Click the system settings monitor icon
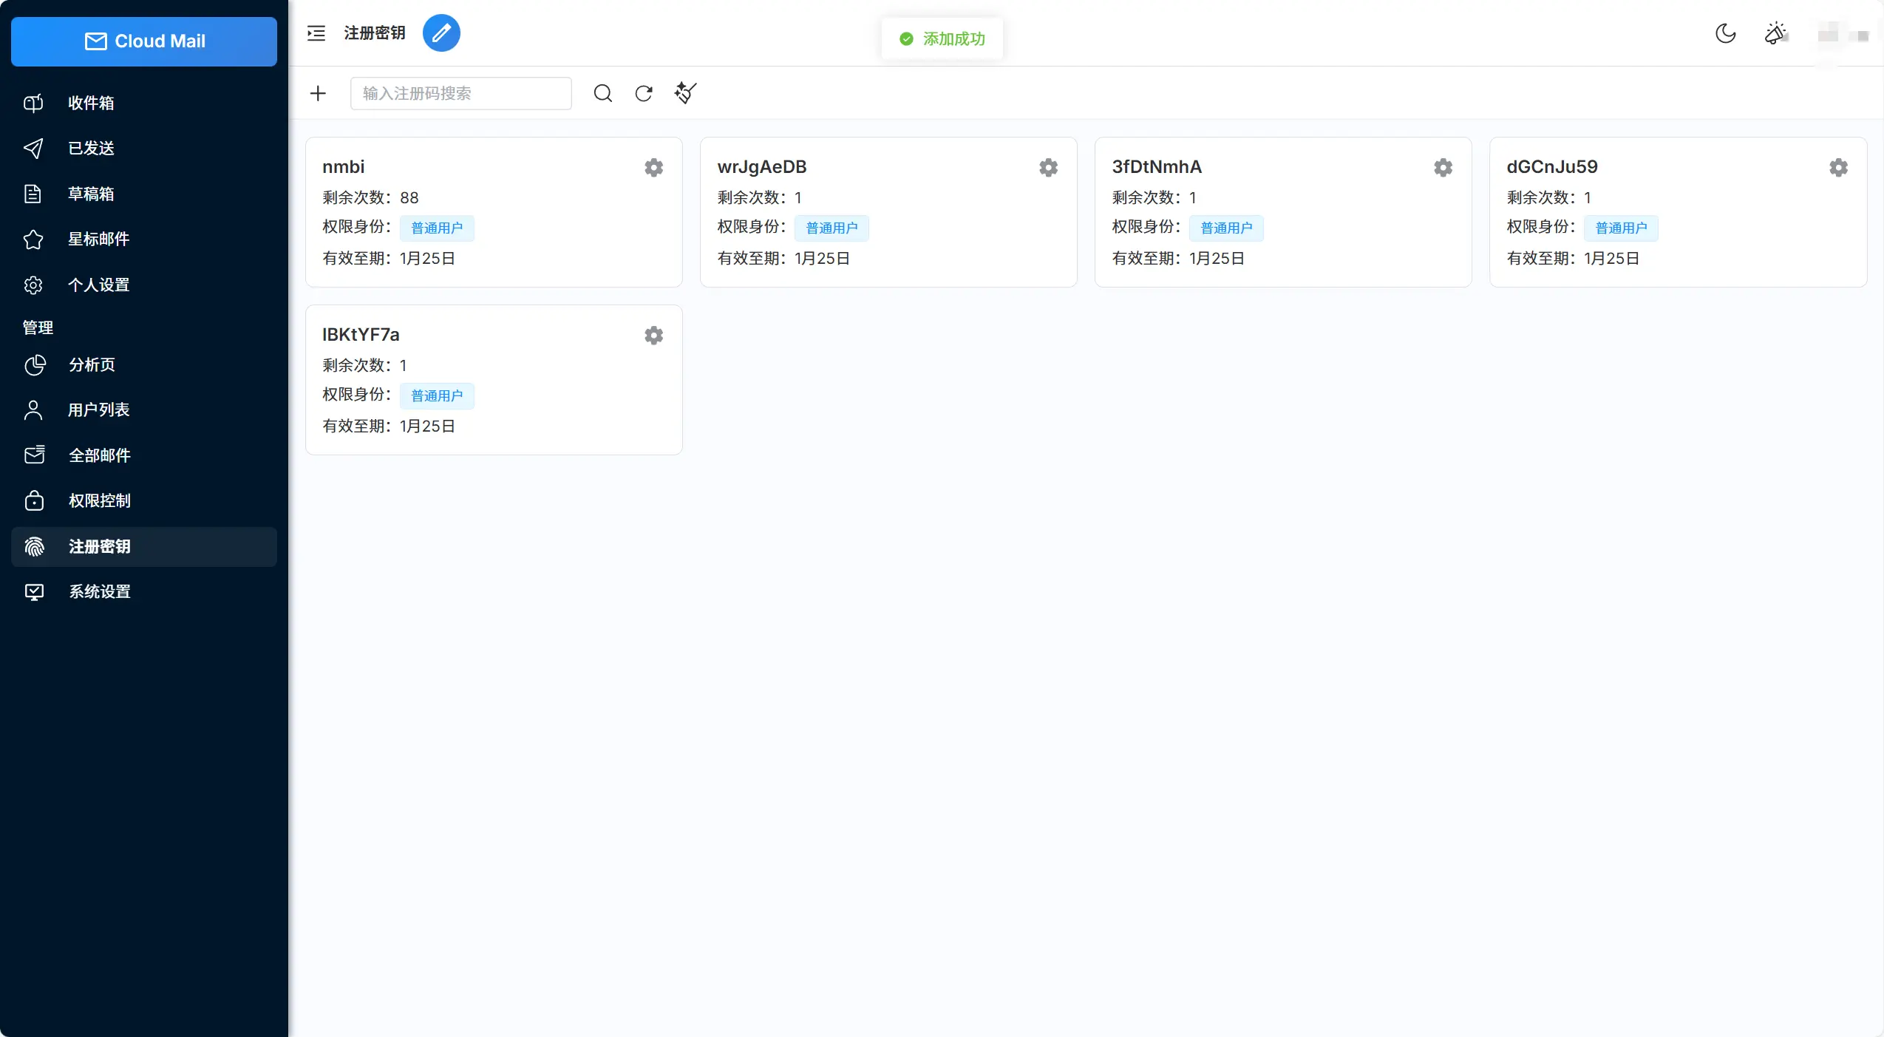This screenshot has width=1884, height=1037. [35, 592]
